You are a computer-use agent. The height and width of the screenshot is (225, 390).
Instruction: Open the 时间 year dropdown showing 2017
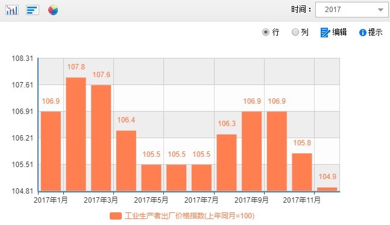click(x=351, y=10)
